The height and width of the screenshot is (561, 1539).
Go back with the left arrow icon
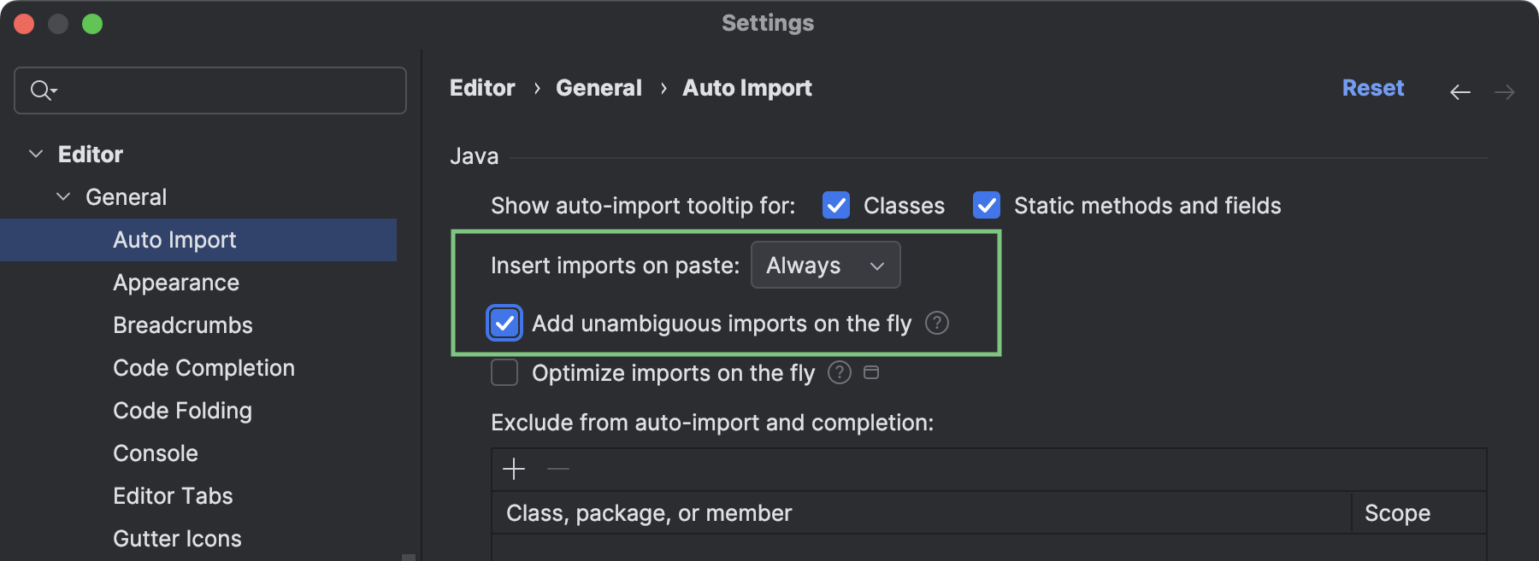1460,91
